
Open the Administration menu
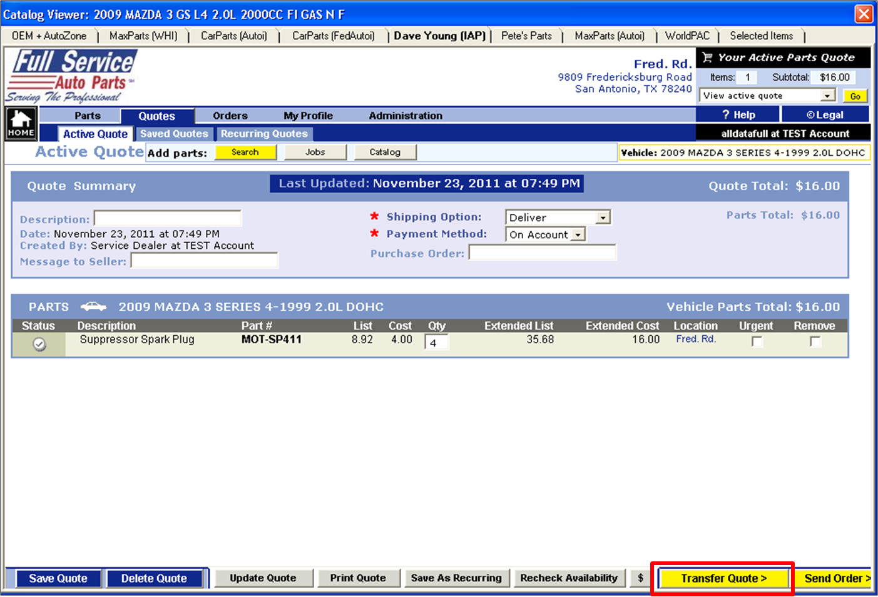pyautogui.click(x=406, y=116)
